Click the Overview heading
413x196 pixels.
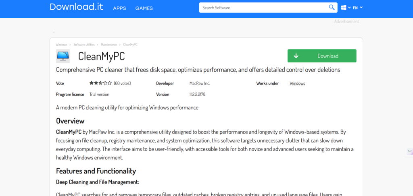click(70, 121)
